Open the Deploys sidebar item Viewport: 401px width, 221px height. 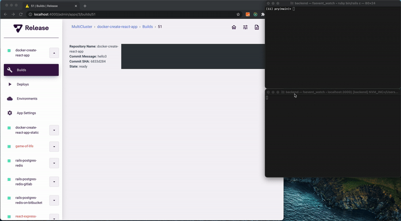coord(23,84)
